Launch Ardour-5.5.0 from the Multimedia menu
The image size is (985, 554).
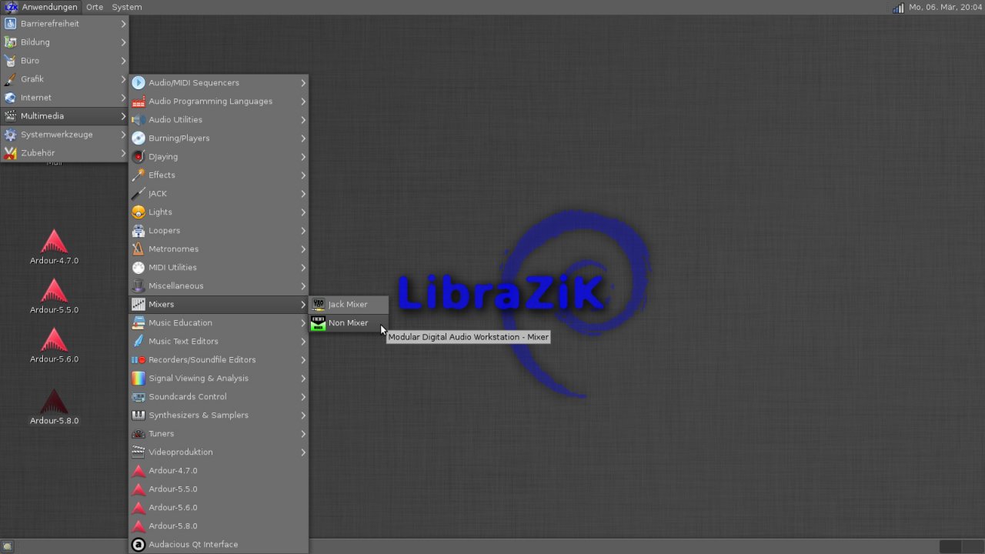[219, 489]
